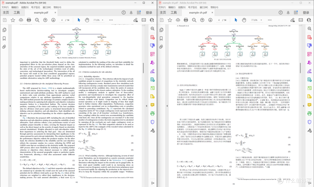Open 视图(V) menu in example.pdf window

click(x=25, y=7)
